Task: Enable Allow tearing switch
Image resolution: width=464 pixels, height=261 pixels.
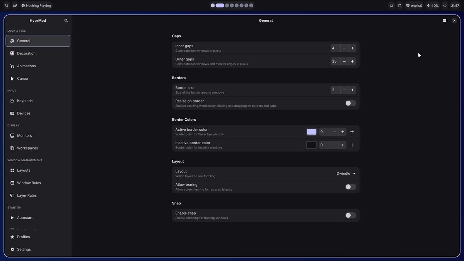Action: (350, 187)
